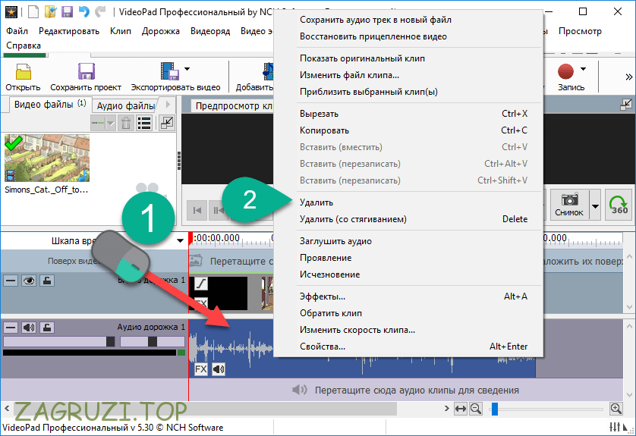
Task: Pop out the clip preview panel
Action: click(x=626, y=105)
